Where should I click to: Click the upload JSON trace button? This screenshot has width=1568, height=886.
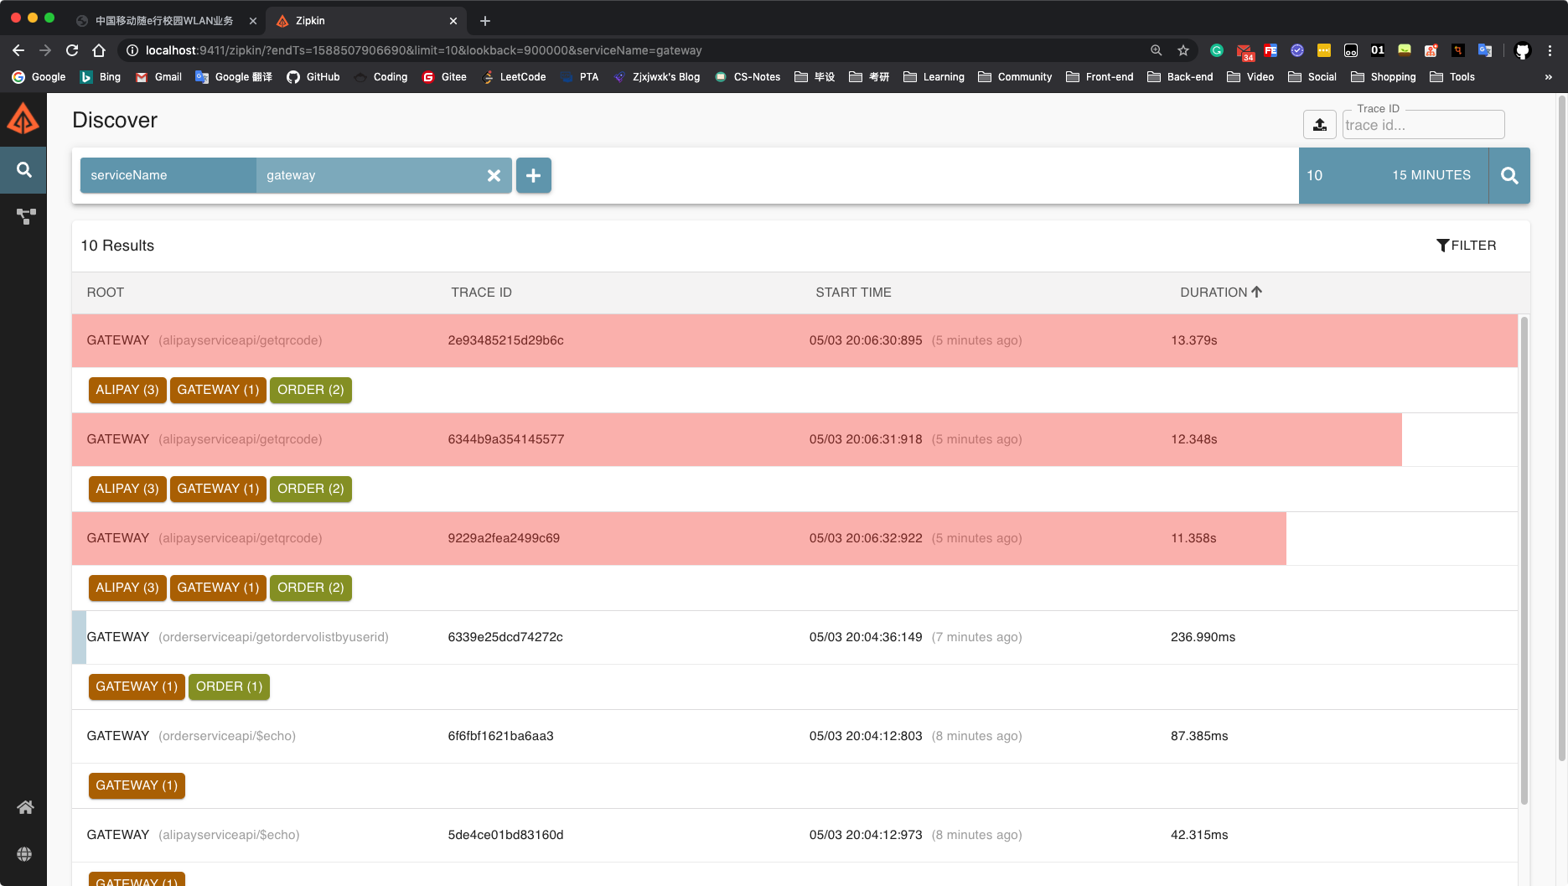pos(1319,125)
